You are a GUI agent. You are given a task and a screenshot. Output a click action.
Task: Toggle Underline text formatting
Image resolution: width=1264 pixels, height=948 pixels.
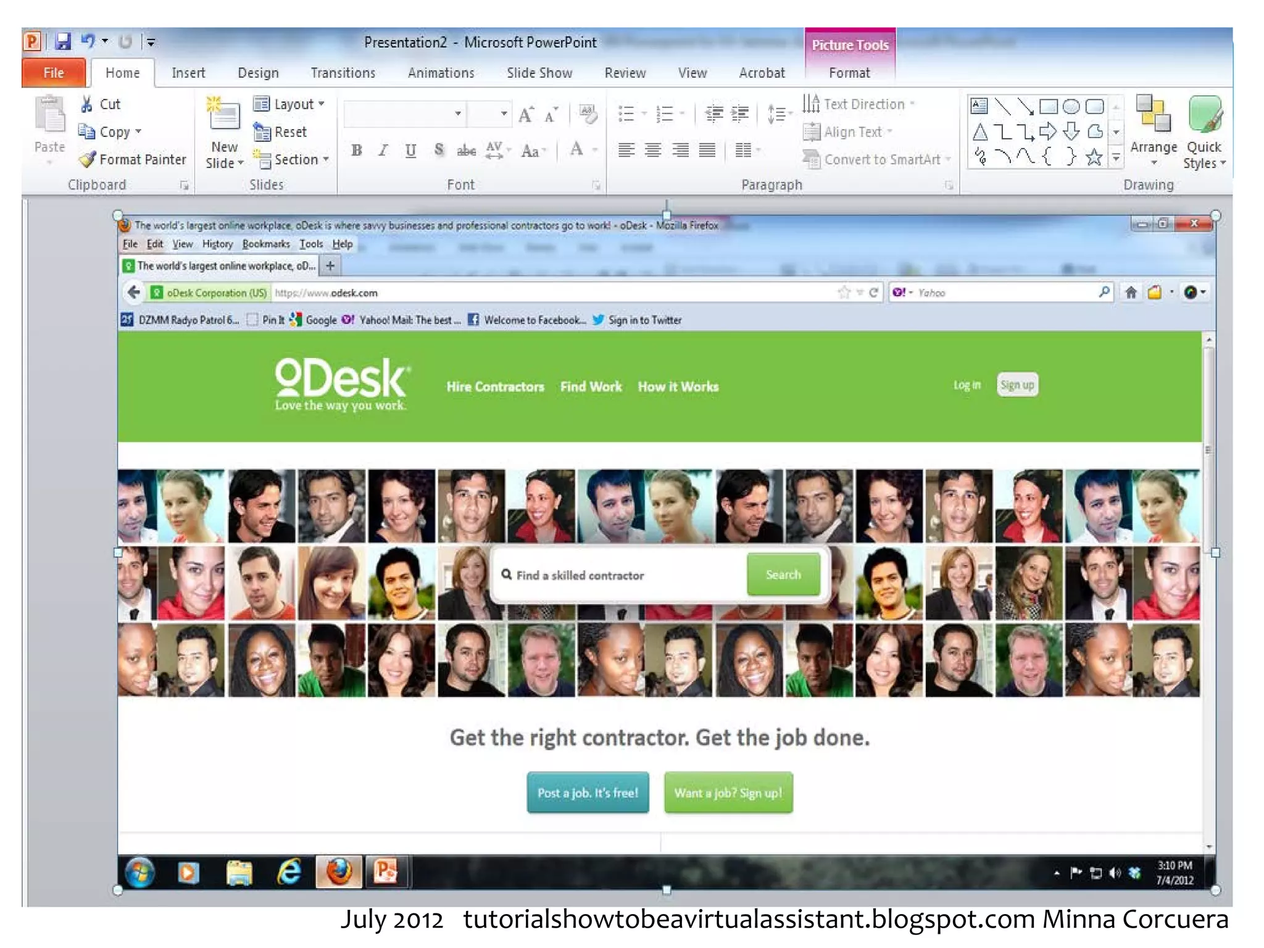tap(410, 150)
